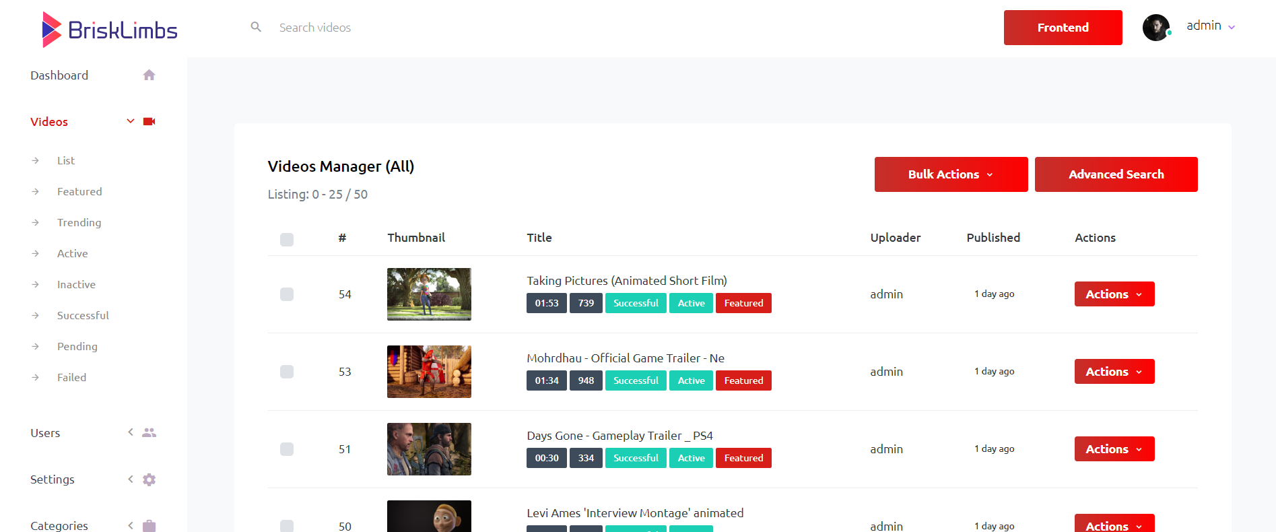This screenshot has width=1276, height=532.
Task: Click Levi Ames video thumbnail
Action: 429,517
